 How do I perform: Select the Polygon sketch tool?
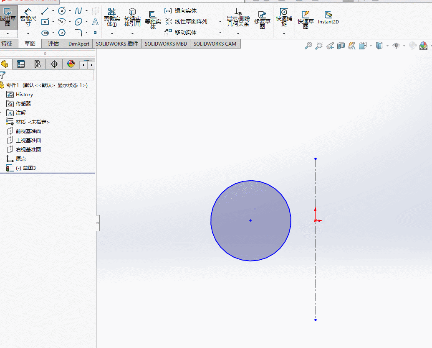coord(62,33)
